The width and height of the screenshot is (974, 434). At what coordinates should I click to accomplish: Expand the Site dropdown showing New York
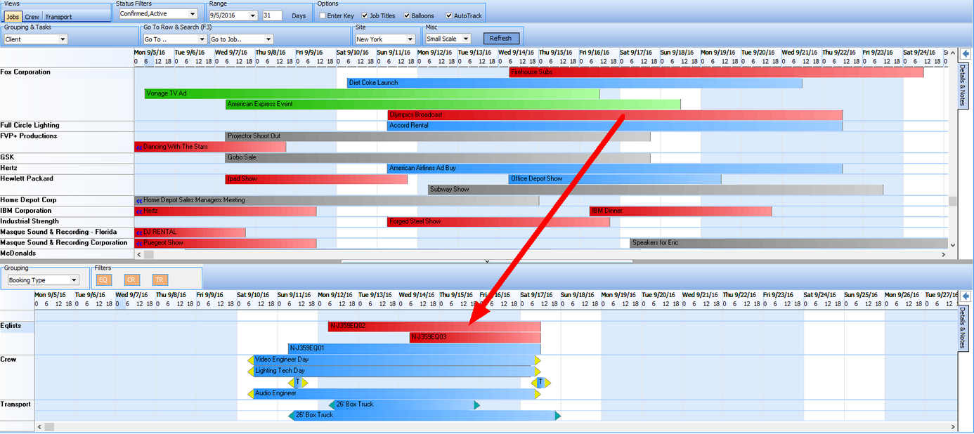tap(410, 39)
